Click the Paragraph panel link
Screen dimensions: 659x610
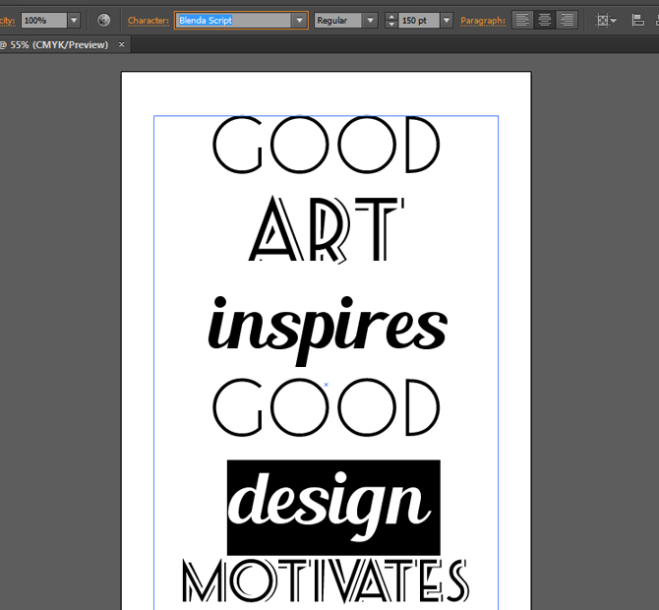pyautogui.click(x=482, y=20)
